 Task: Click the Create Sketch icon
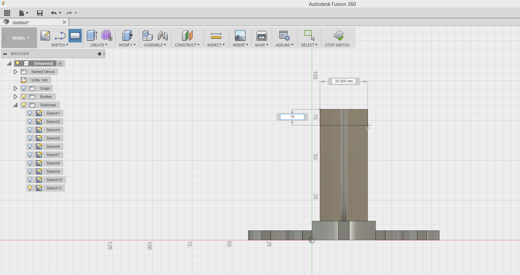(45, 35)
